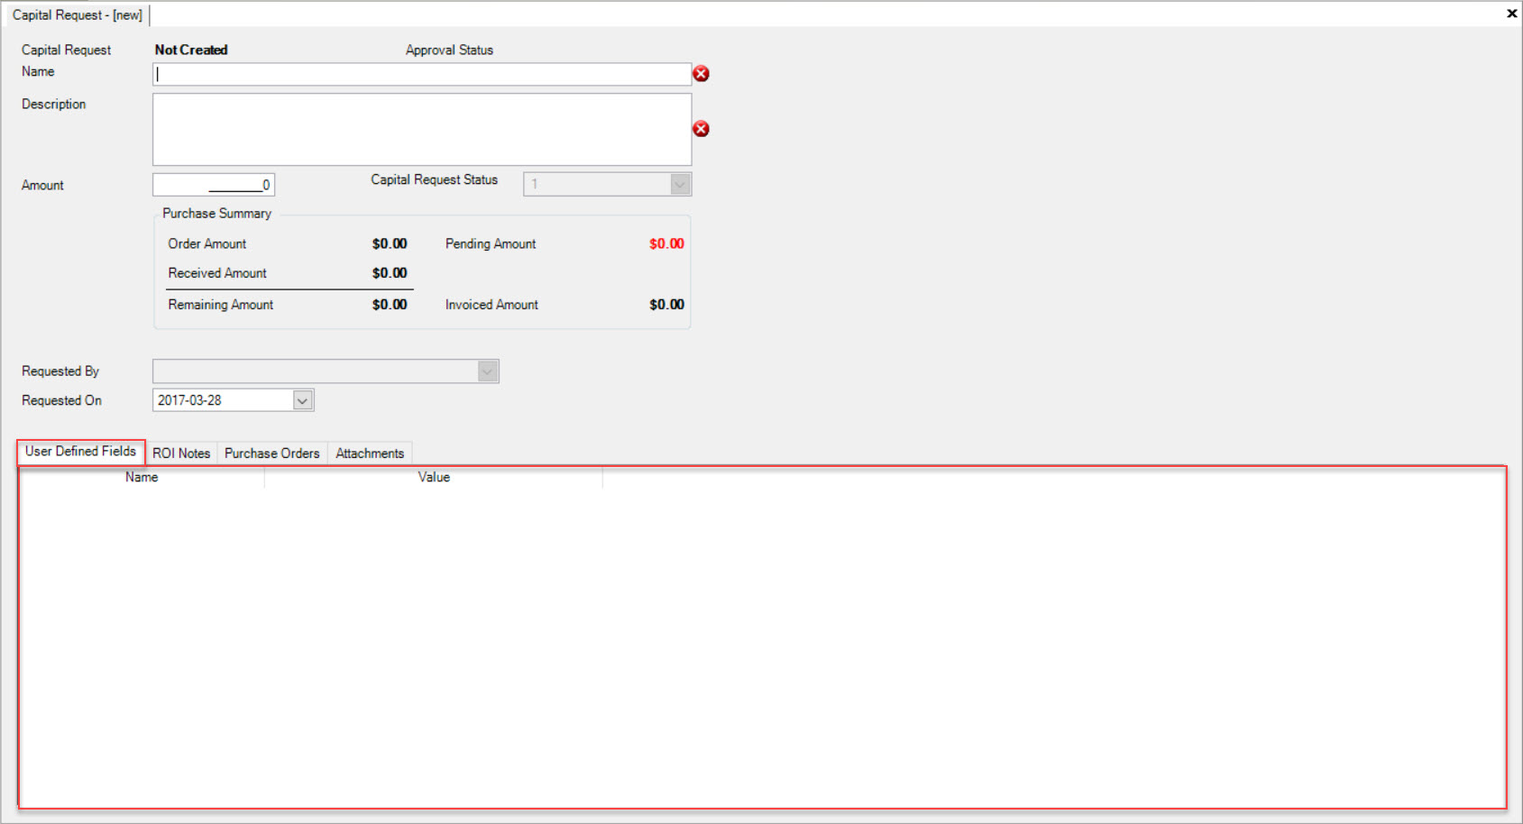1523x824 pixels.
Task: Focus the Name text field
Action: (422, 74)
